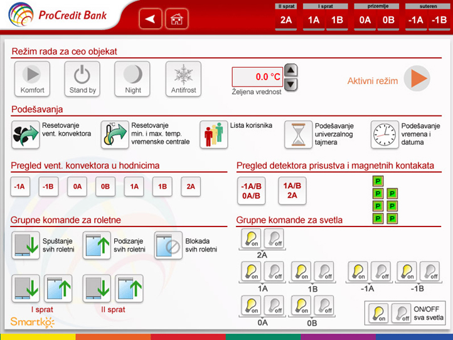Open presence detectors for -1A/B 0A/B
Screen dimensions: 453x340
[x=251, y=191]
